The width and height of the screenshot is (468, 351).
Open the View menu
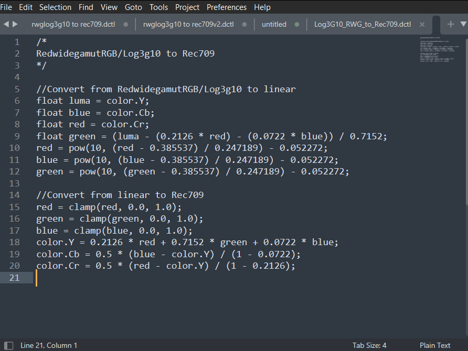click(x=109, y=7)
